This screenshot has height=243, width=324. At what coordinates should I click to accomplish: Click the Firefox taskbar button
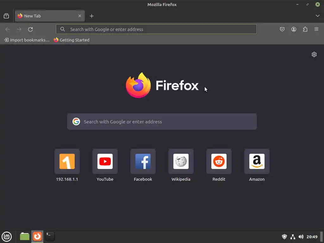point(37,236)
